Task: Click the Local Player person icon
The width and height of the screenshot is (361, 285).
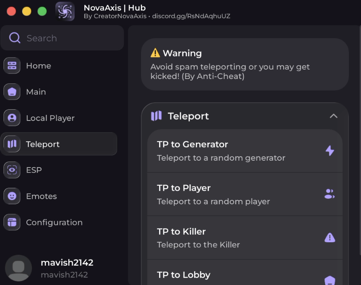Action: point(12,118)
